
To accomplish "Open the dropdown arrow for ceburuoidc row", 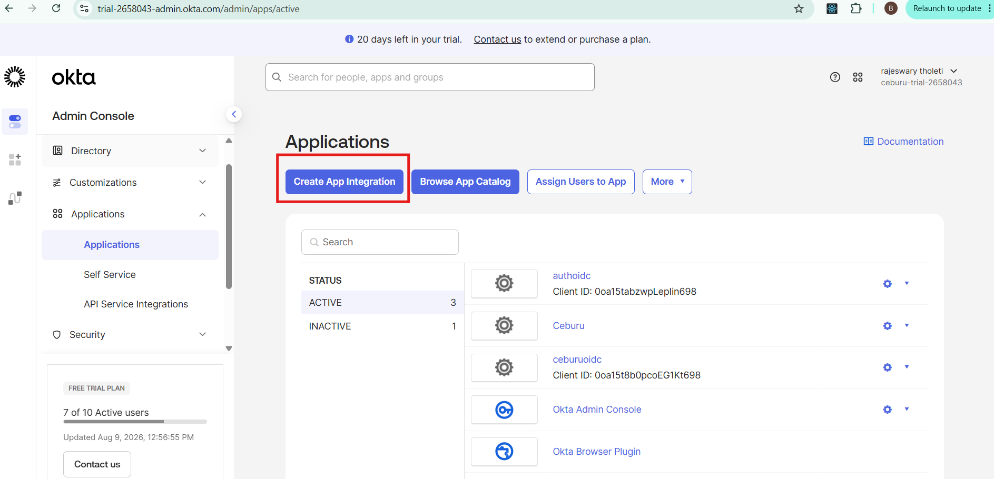I will pos(907,367).
